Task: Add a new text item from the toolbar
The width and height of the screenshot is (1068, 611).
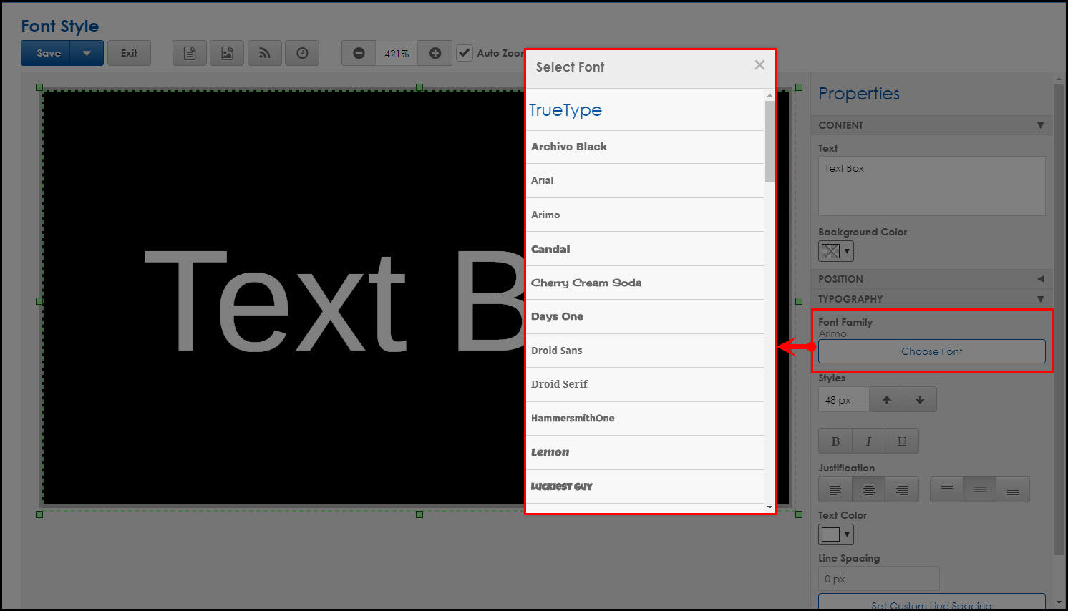Action: pyautogui.click(x=189, y=52)
